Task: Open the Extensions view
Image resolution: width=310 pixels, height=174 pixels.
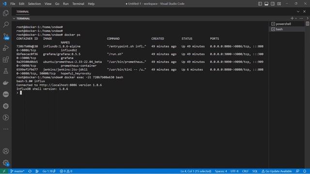Action: coord(6,59)
